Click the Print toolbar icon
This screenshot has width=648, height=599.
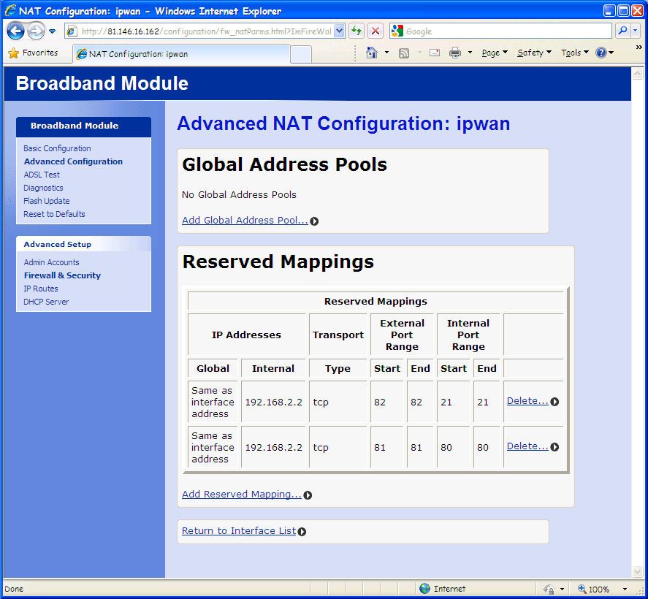[455, 53]
